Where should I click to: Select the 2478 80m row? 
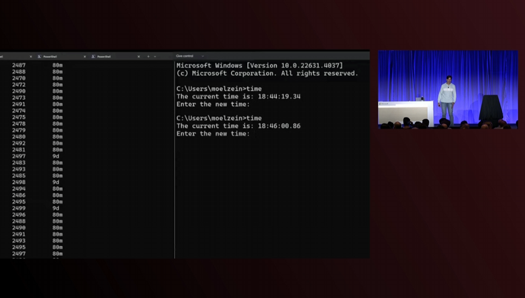[x=37, y=124]
